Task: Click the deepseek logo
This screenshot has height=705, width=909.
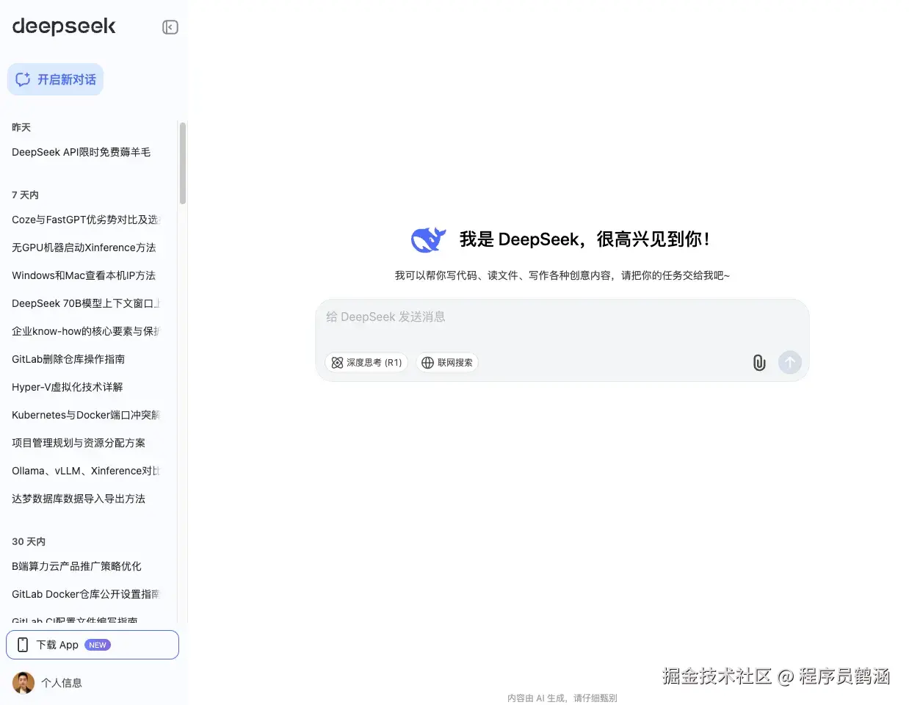Action: pos(64,26)
